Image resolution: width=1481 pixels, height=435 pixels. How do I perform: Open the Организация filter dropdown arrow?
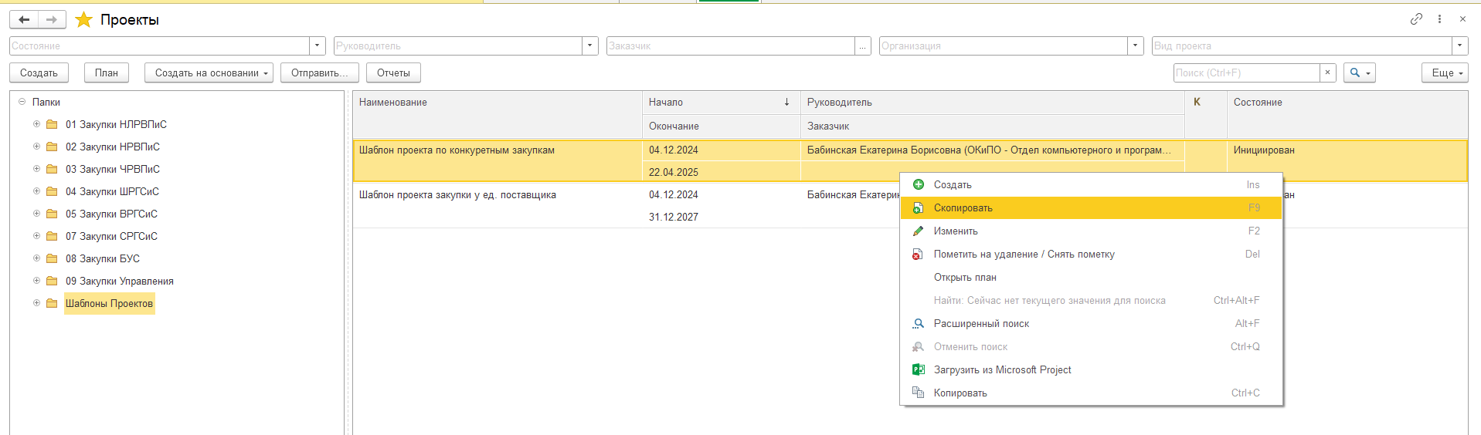1136,46
